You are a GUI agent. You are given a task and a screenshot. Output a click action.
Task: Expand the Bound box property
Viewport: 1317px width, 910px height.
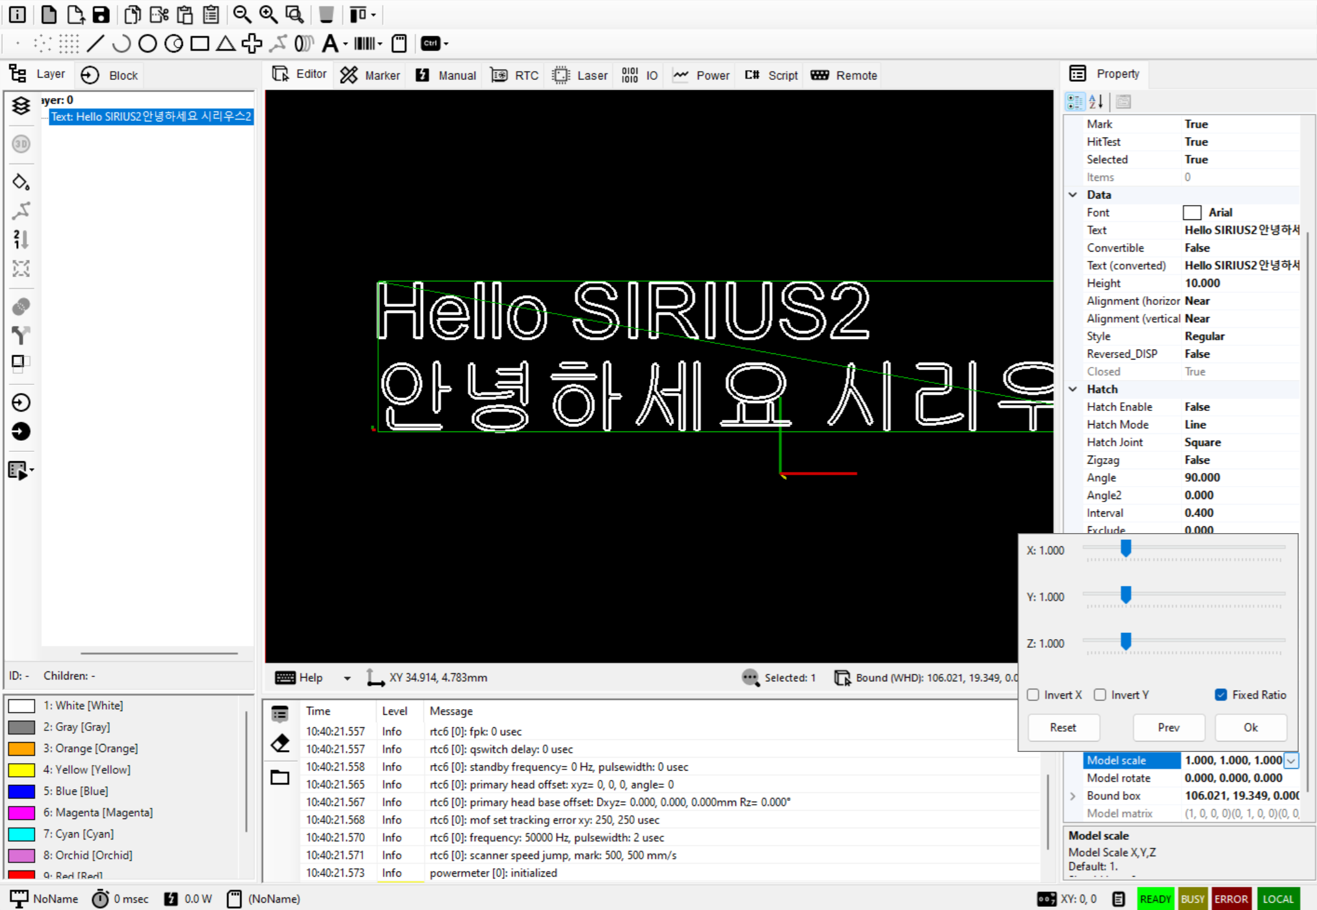tap(1073, 796)
